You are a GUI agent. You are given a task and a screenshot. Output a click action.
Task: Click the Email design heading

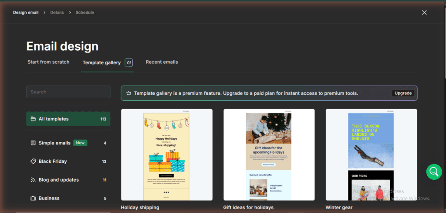(63, 46)
